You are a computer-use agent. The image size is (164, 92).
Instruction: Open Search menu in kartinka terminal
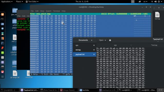(48, 11)
